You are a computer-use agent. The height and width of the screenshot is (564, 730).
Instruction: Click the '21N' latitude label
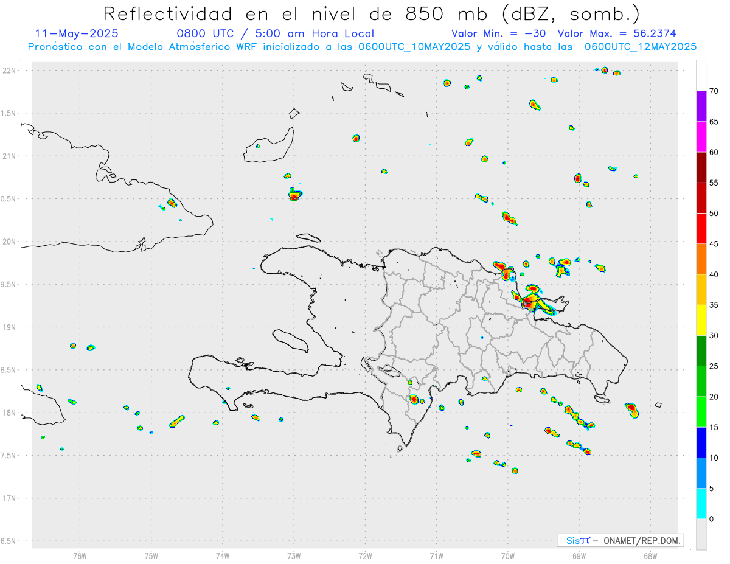(x=10, y=156)
